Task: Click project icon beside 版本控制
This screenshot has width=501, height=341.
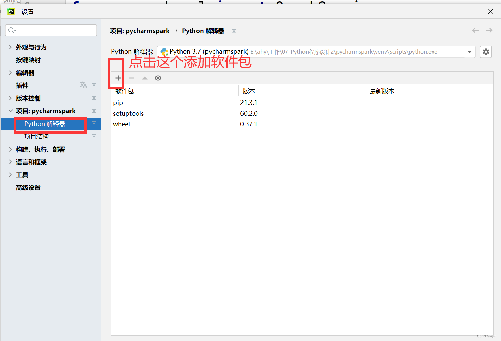Action: tap(94, 98)
